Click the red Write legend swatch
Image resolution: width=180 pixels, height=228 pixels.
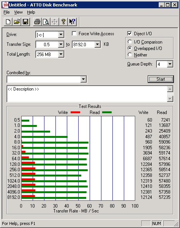click(75, 112)
